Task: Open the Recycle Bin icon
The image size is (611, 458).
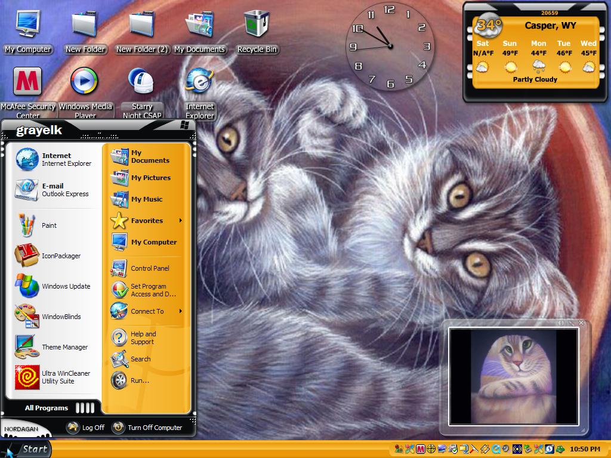Action: [x=257, y=32]
